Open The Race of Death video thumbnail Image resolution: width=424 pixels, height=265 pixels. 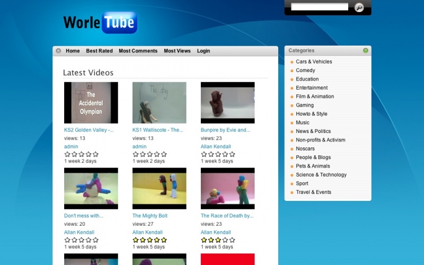[227, 189]
